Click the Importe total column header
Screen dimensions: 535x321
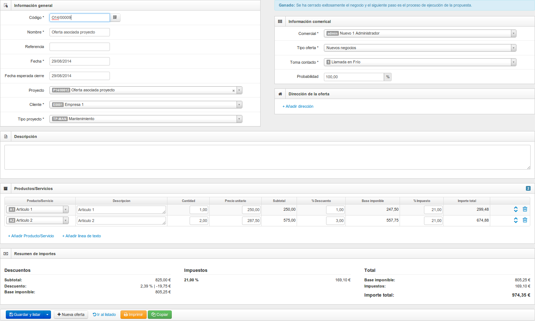[467, 201]
